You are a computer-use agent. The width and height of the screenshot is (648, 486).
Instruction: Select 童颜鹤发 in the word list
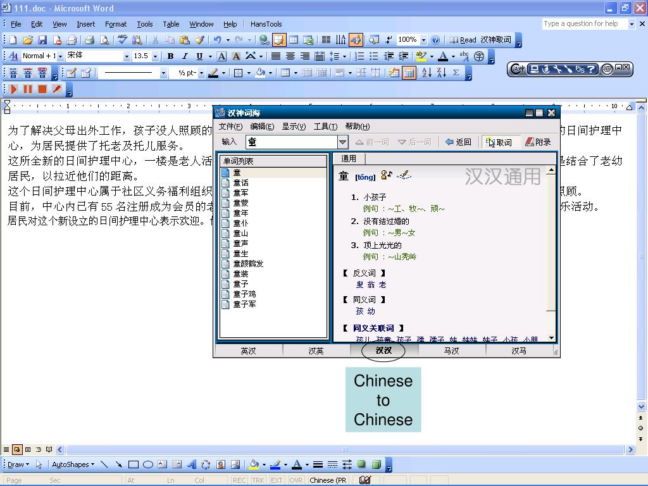point(248,264)
